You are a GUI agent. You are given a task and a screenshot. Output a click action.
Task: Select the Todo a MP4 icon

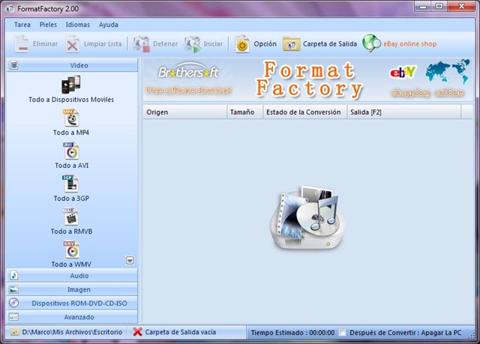point(71,118)
